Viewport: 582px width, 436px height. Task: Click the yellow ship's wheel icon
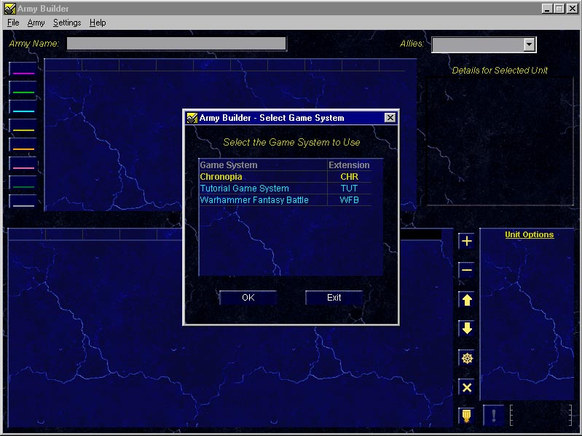coord(467,358)
